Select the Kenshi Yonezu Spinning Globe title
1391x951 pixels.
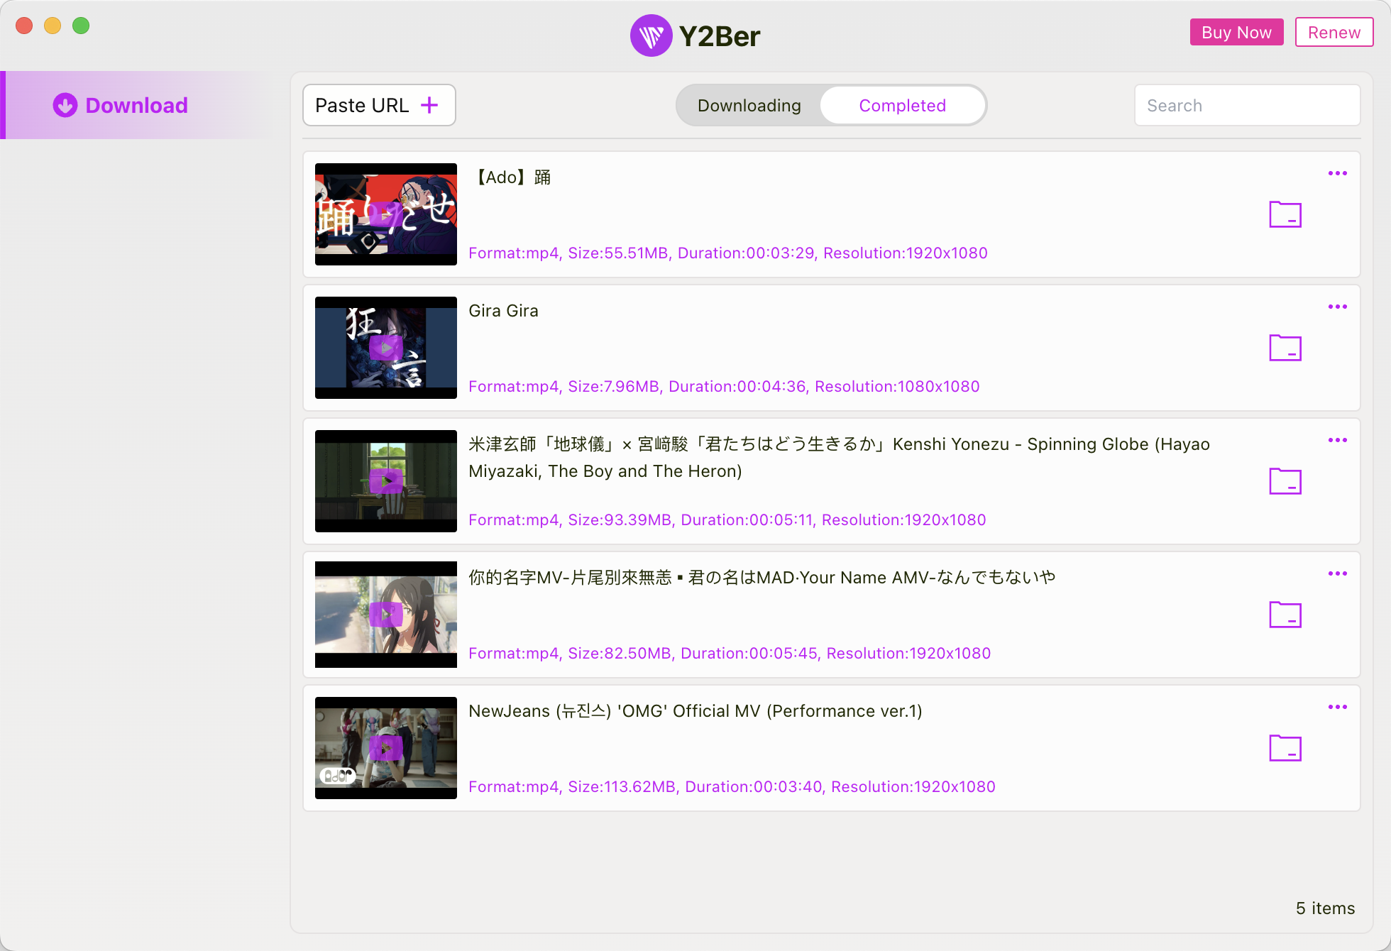(839, 457)
